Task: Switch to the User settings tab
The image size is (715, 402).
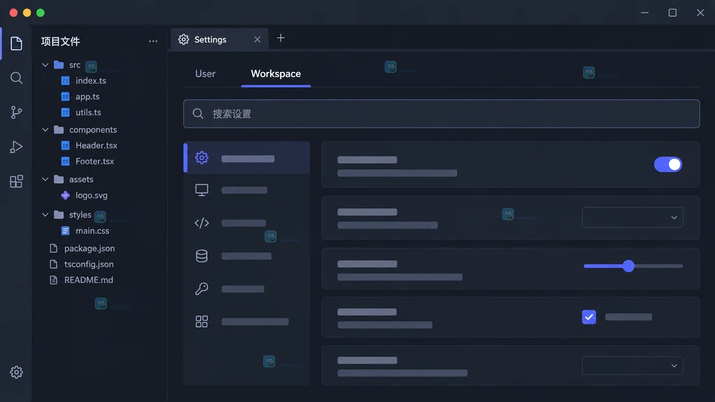Action: coord(205,73)
